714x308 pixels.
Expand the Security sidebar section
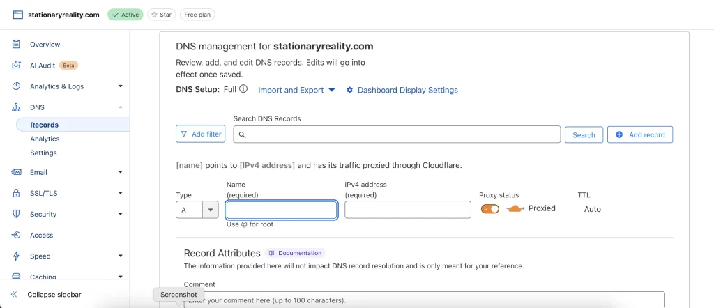120,214
